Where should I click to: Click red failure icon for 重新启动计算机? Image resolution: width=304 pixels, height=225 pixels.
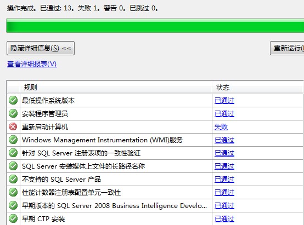13,126
